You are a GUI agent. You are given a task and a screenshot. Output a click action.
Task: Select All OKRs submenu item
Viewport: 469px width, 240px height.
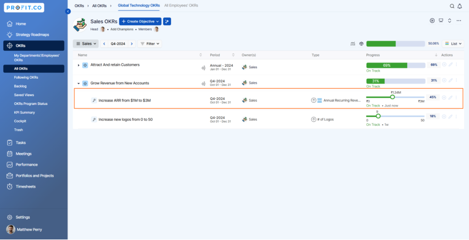(x=33, y=69)
